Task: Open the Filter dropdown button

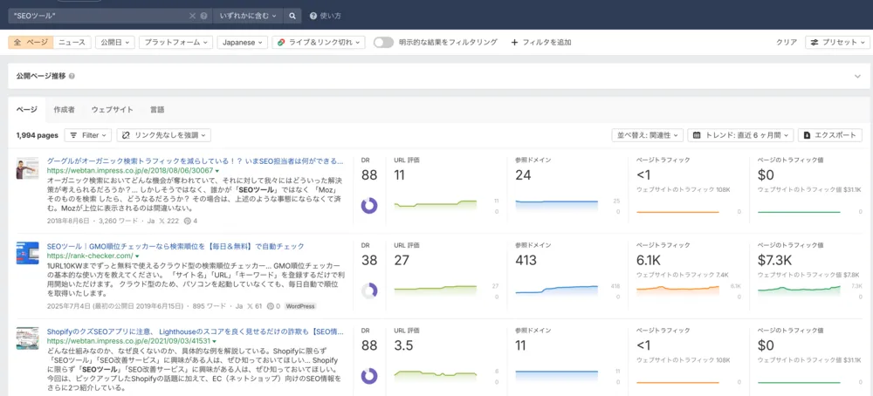Action: point(88,135)
